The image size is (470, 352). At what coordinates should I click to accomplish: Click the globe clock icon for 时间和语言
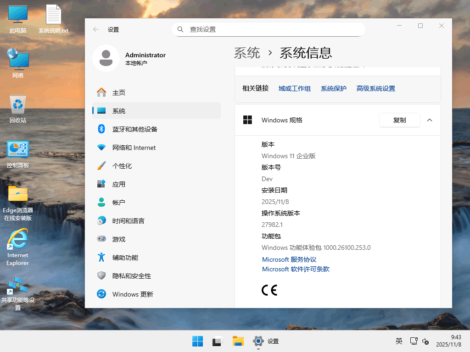pos(101,221)
